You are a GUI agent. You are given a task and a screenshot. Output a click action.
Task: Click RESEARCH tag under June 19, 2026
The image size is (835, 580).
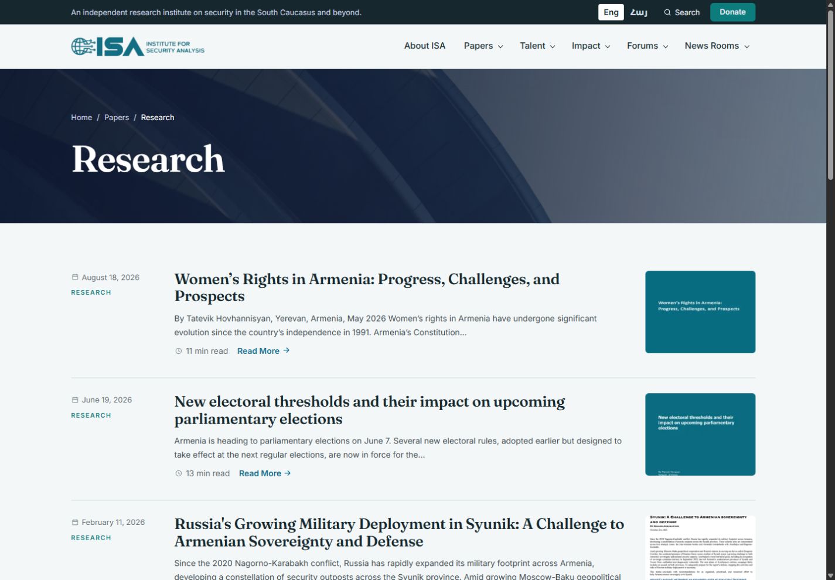[x=91, y=415]
